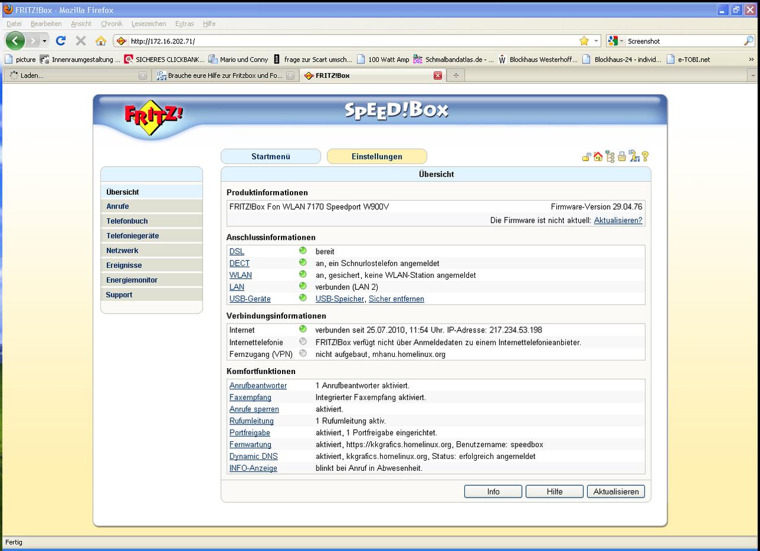Click the Info button
Viewport: 760px width, 551px height.
pyautogui.click(x=493, y=492)
